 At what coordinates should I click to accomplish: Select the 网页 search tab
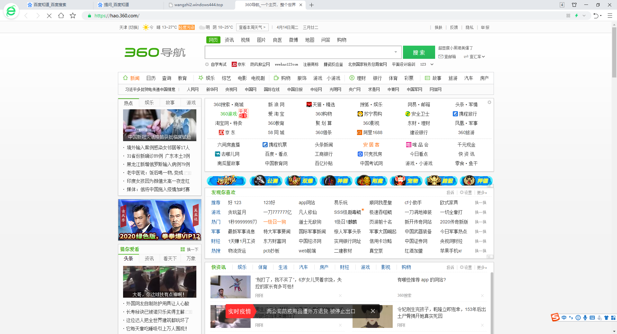(x=213, y=40)
